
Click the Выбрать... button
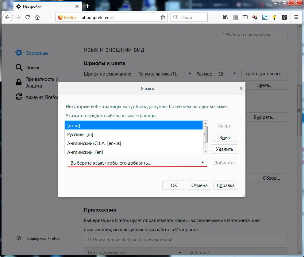click(266, 117)
